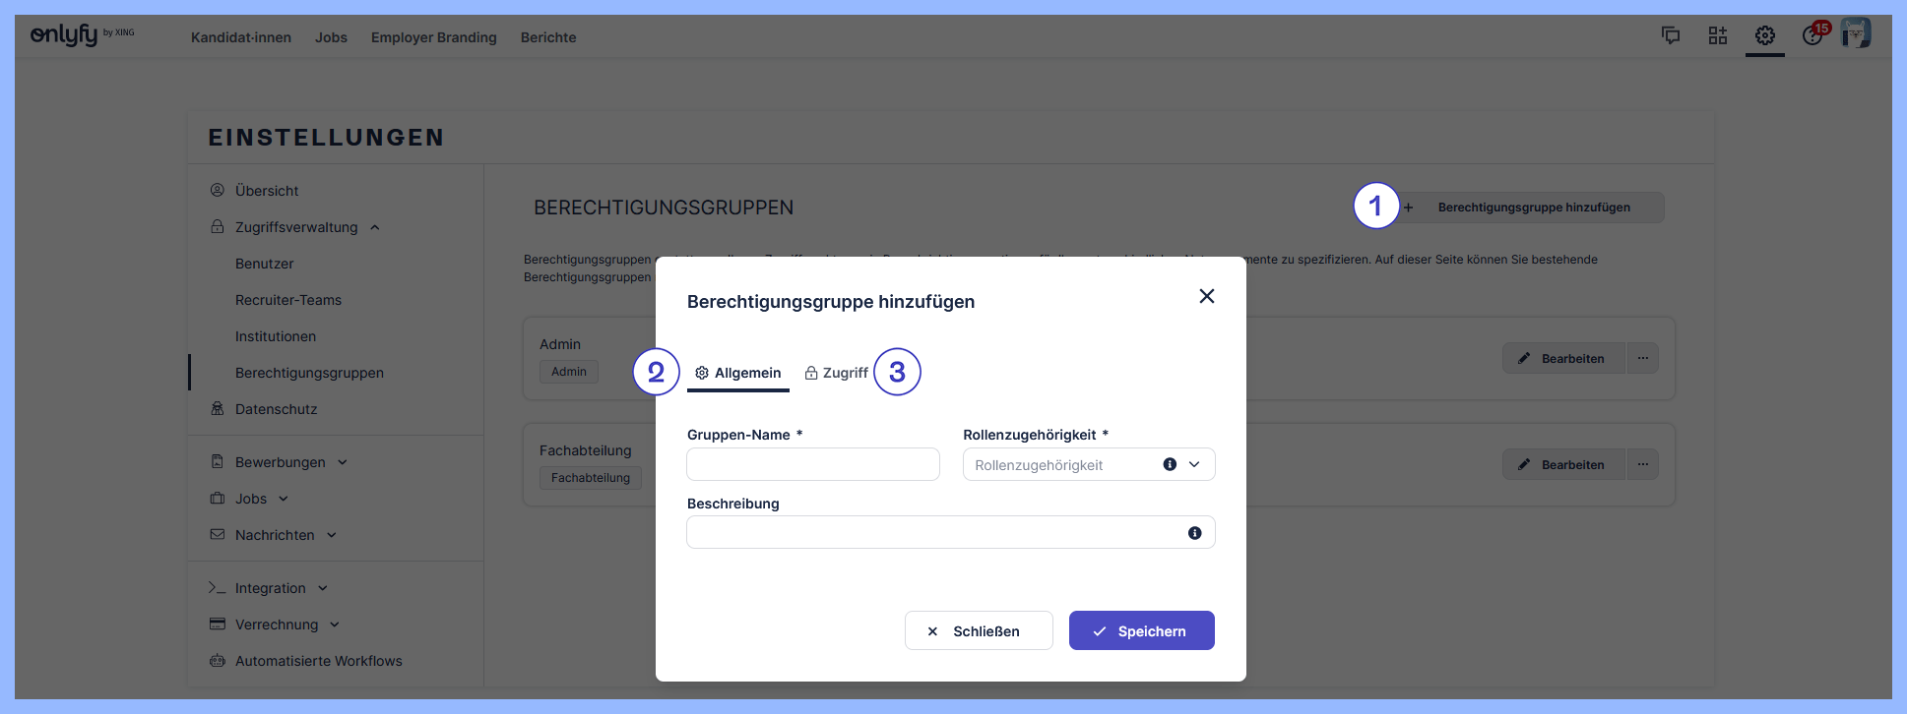
Task: Focus the Beschreibung input field
Action: tap(951, 532)
